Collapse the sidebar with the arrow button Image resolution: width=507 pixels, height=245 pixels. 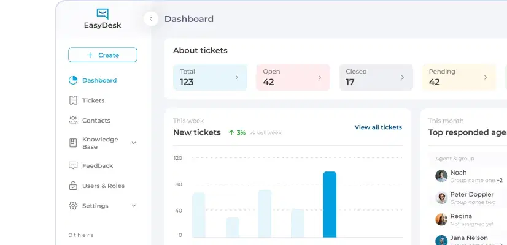[151, 19]
